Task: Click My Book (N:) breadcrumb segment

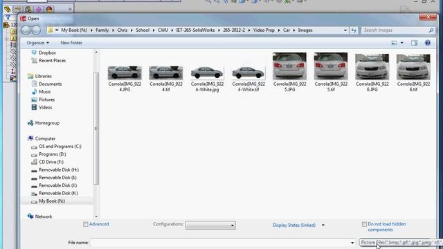Action: point(74,30)
